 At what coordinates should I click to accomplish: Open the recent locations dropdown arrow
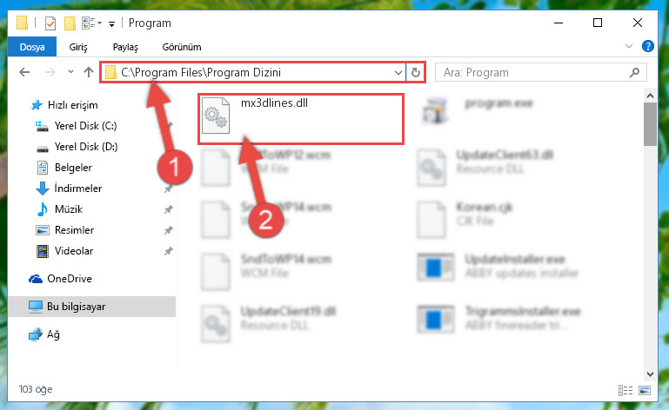coord(70,72)
